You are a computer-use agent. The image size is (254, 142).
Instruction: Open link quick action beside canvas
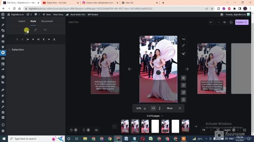[x=183, y=46]
